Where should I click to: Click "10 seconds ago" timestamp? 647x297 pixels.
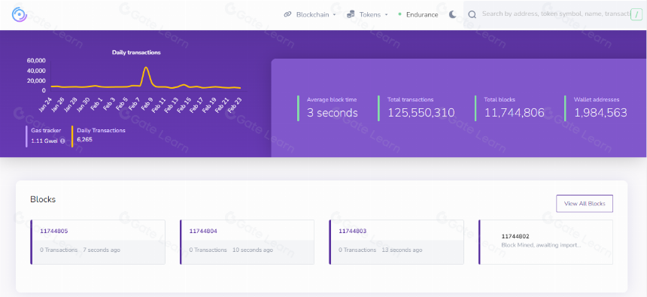pyautogui.click(x=253, y=250)
